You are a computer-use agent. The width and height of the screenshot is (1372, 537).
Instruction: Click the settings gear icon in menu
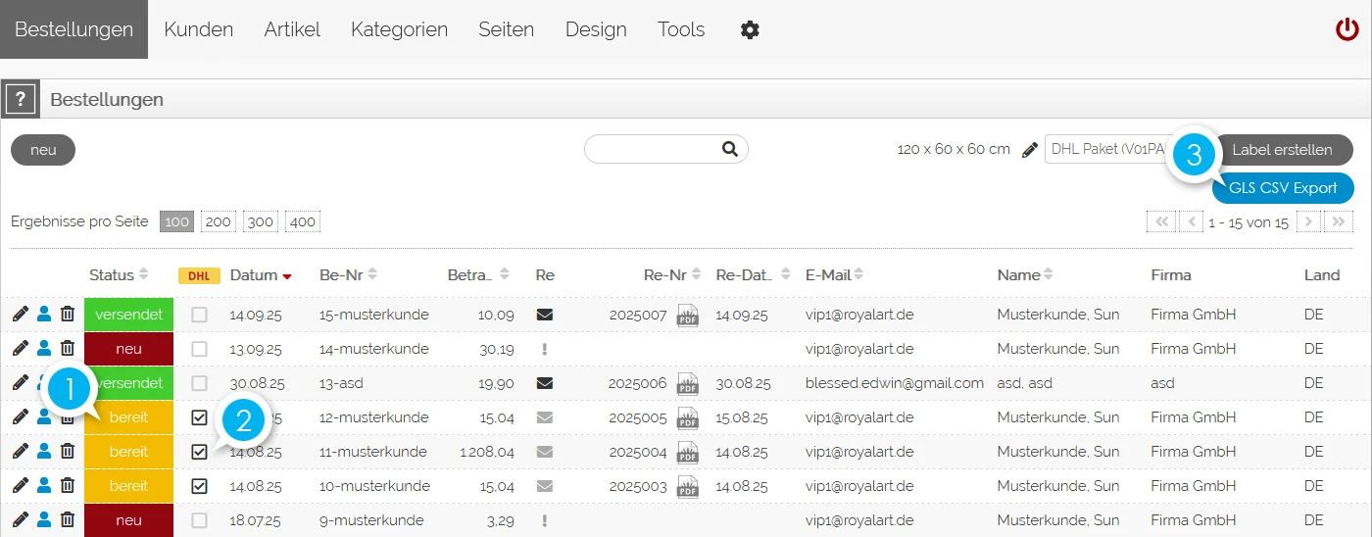click(x=750, y=29)
